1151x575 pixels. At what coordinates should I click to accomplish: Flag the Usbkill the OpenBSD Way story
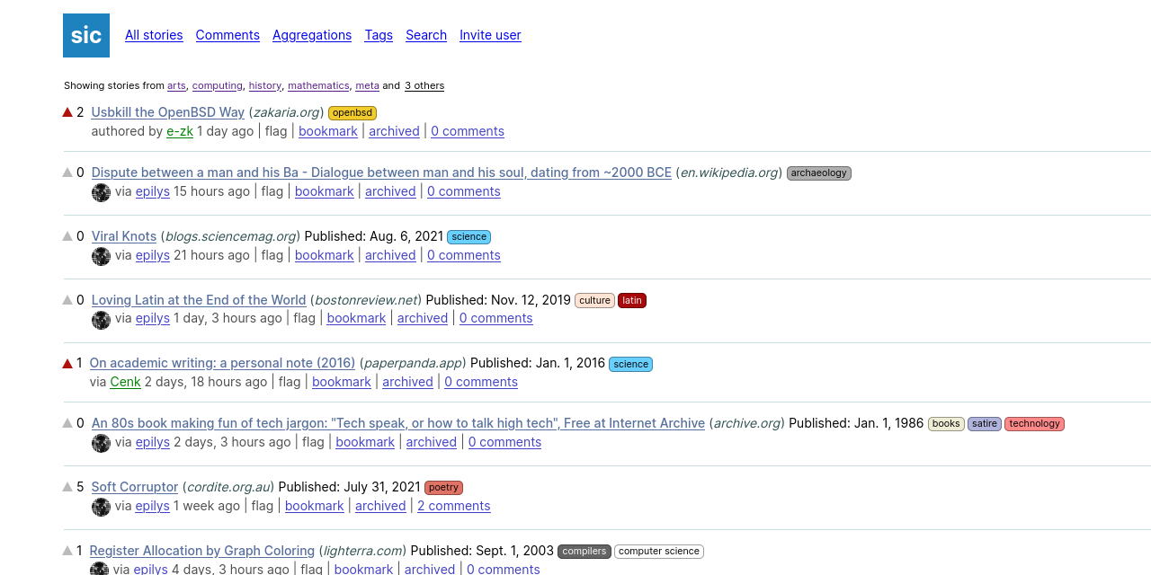click(x=276, y=131)
